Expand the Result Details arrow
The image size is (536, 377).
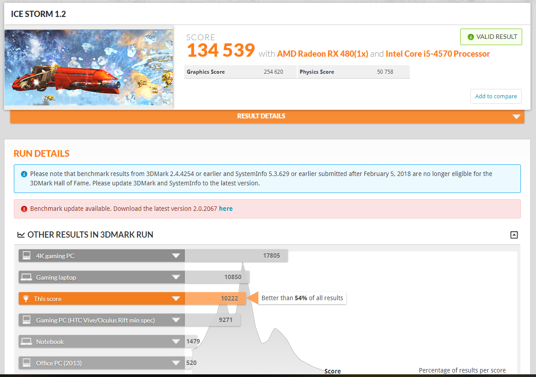pos(516,117)
